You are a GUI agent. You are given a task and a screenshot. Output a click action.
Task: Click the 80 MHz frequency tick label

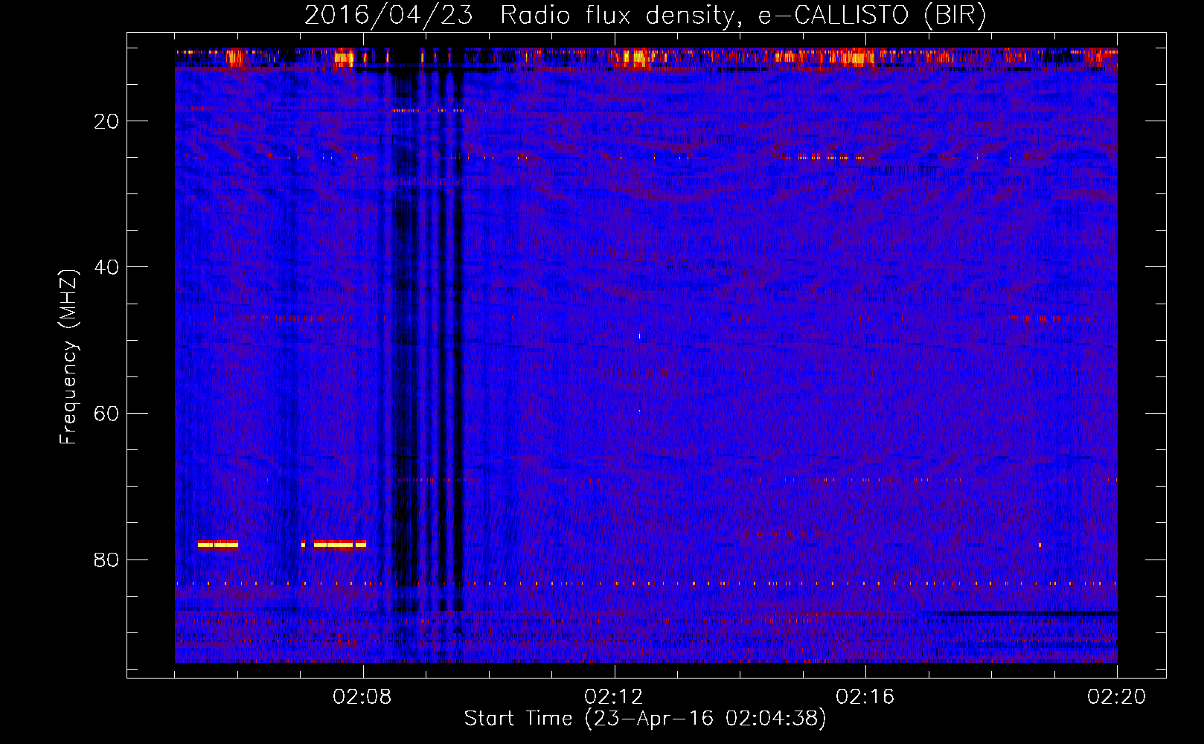coord(107,559)
